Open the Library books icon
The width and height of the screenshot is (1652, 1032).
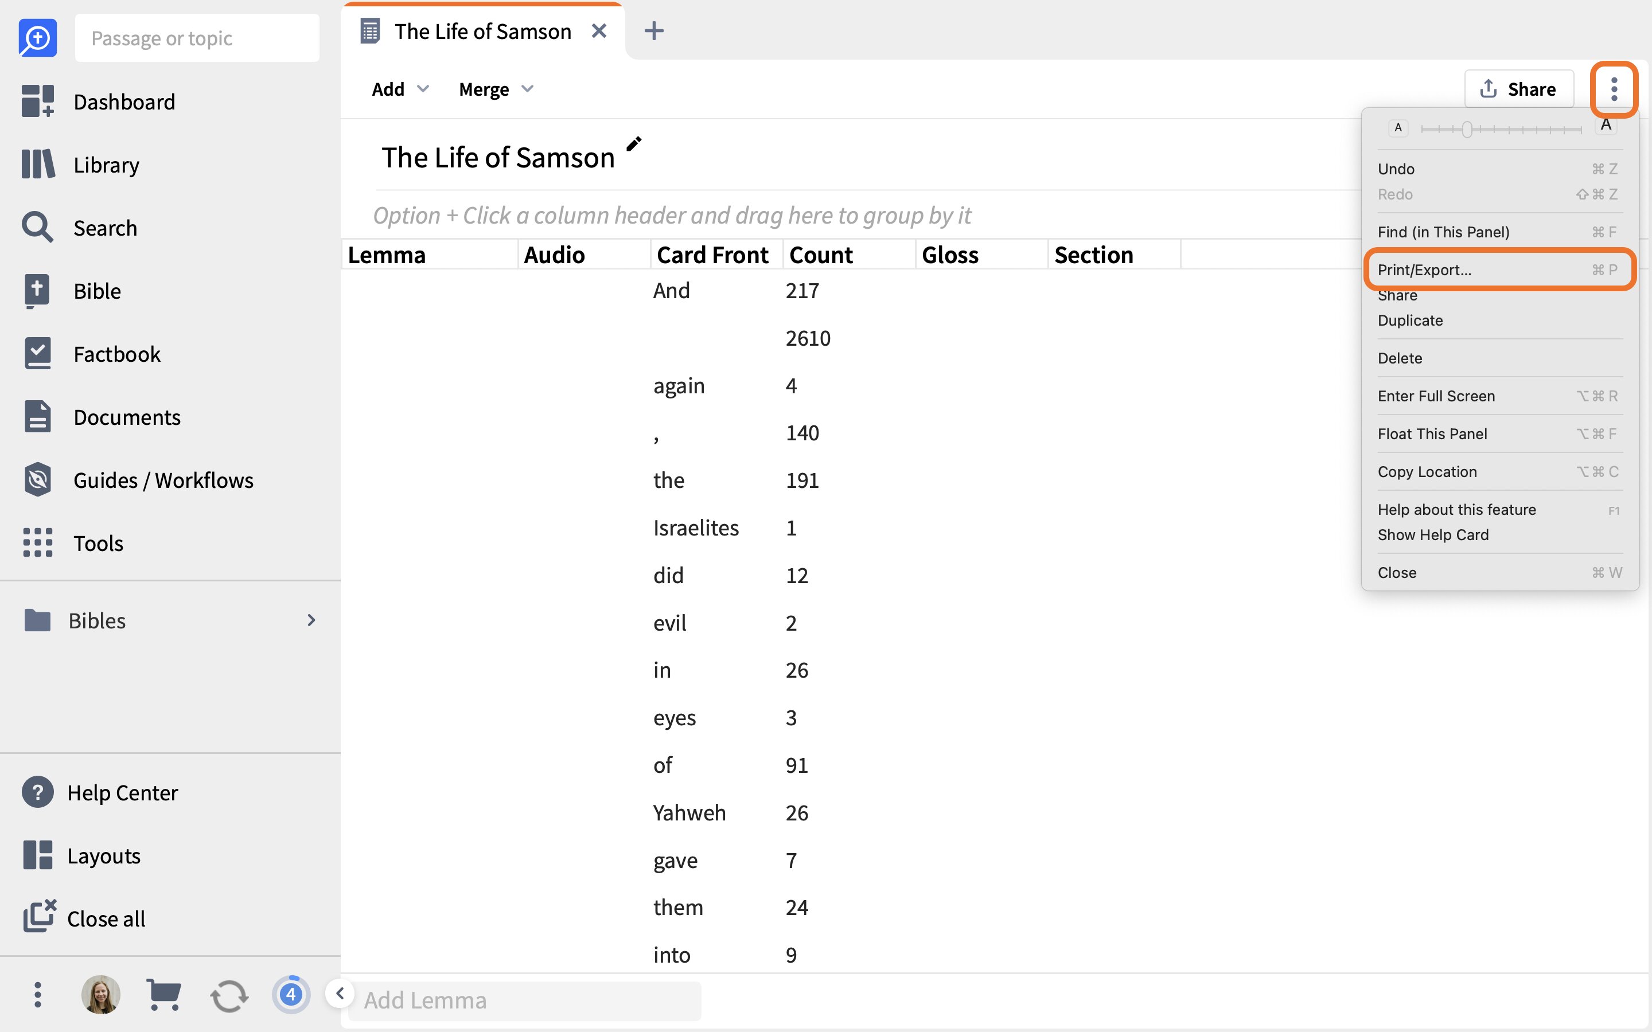(37, 165)
